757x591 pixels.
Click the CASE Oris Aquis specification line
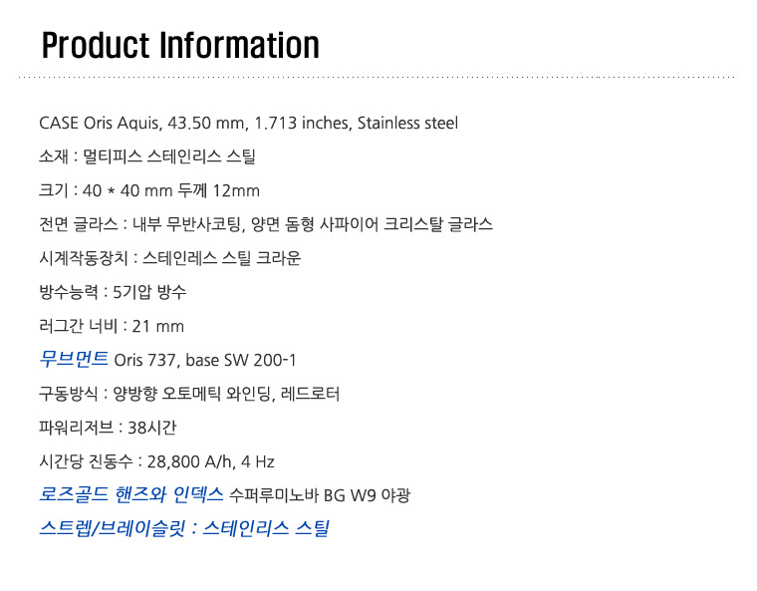248,123
